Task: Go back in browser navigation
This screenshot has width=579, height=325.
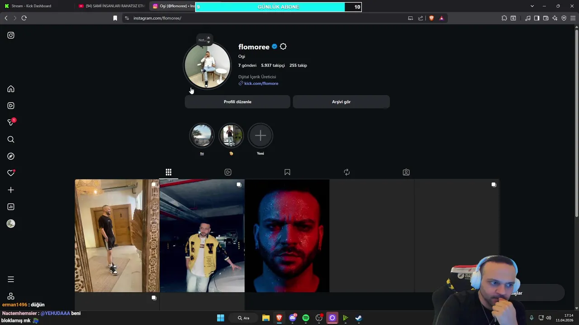Action: tap(6, 18)
